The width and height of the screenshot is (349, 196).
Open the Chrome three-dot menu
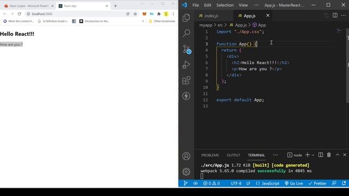pos(173,14)
